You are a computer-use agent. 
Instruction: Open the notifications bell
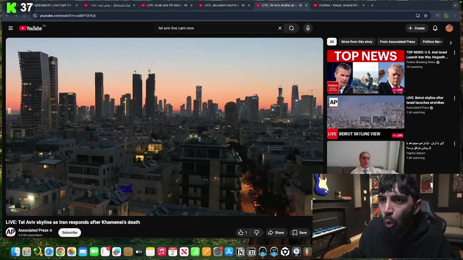(x=435, y=28)
